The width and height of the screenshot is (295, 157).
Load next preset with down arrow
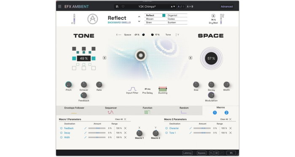[x=174, y=7]
